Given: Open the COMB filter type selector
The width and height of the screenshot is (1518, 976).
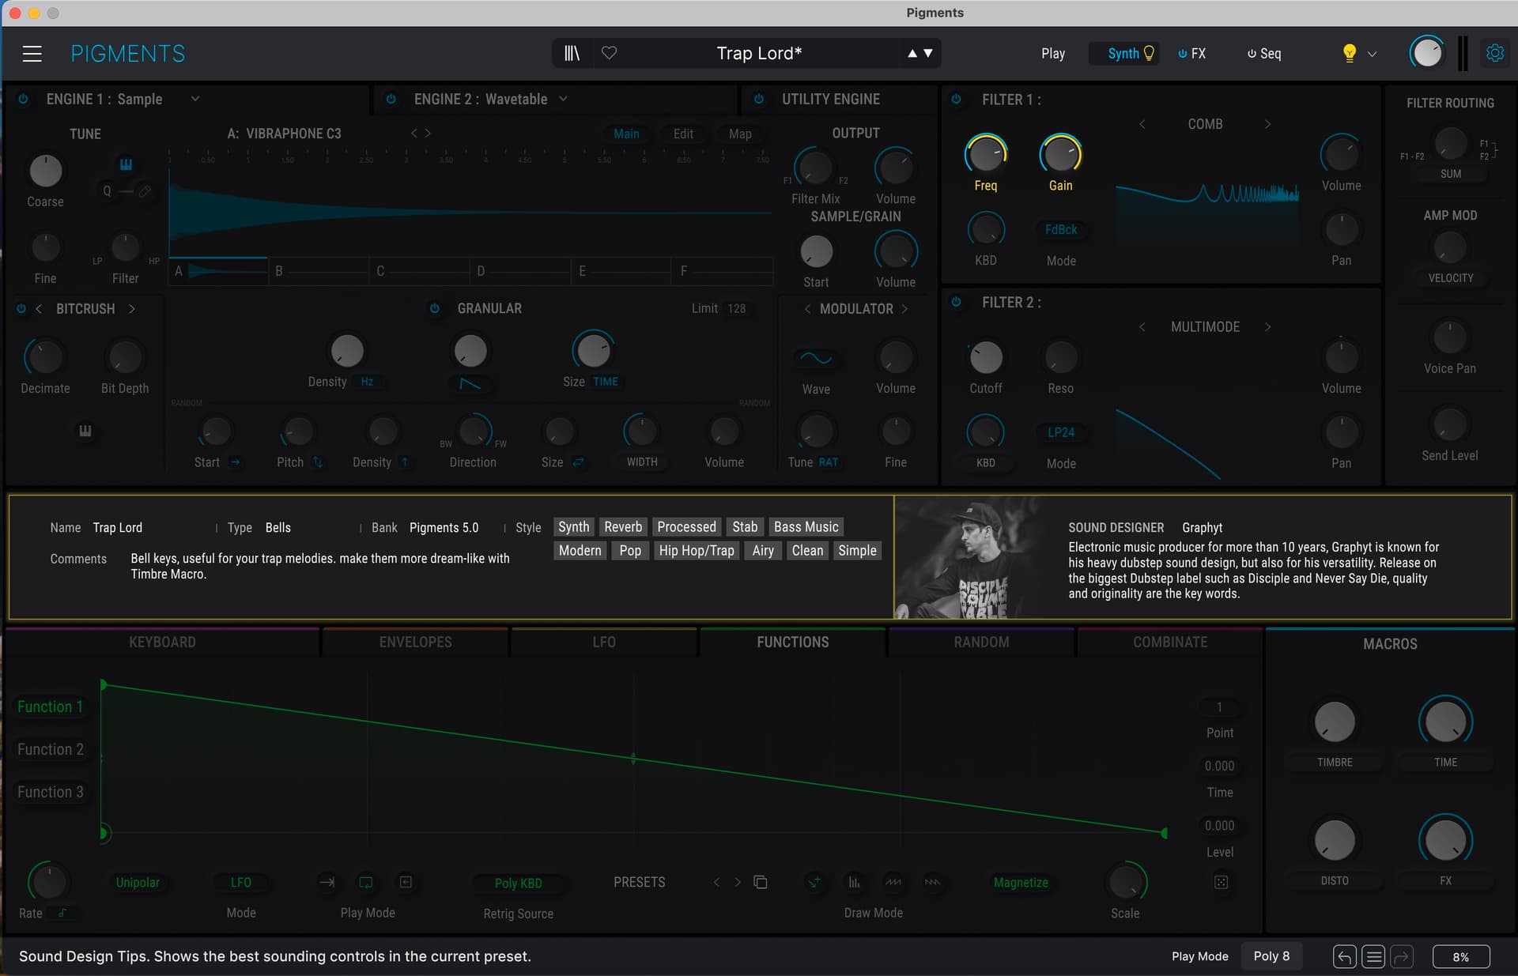Looking at the screenshot, I should 1205,124.
